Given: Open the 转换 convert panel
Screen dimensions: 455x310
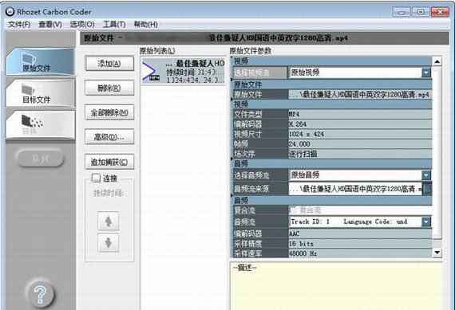Looking at the screenshot, I should 40,124.
